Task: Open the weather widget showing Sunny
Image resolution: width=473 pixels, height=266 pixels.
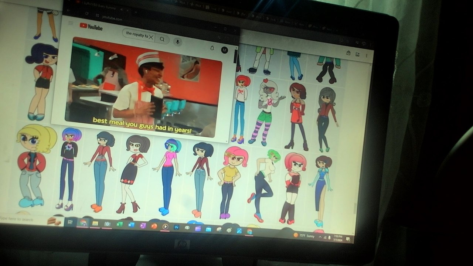Action: pos(304,235)
